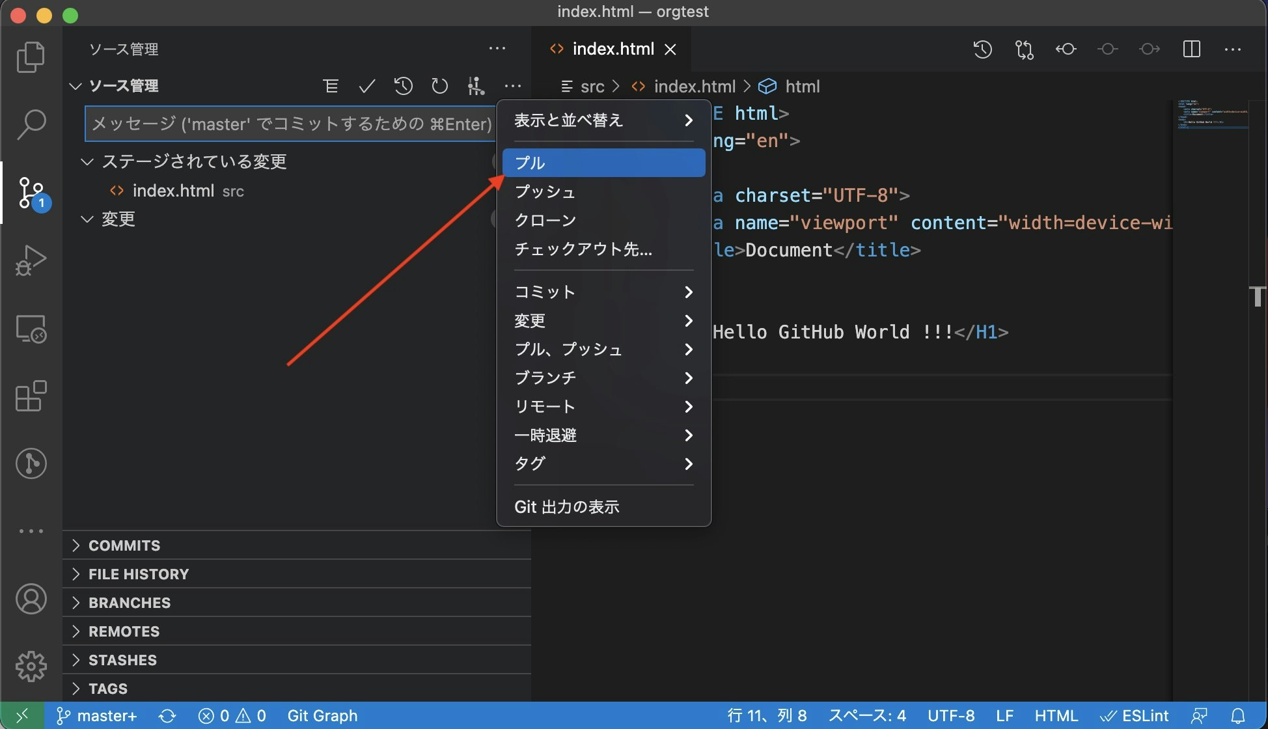This screenshot has width=1268, height=729.
Task: Click Git Graph in status bar
Action: pyautogui.click(x=322, y=716)
